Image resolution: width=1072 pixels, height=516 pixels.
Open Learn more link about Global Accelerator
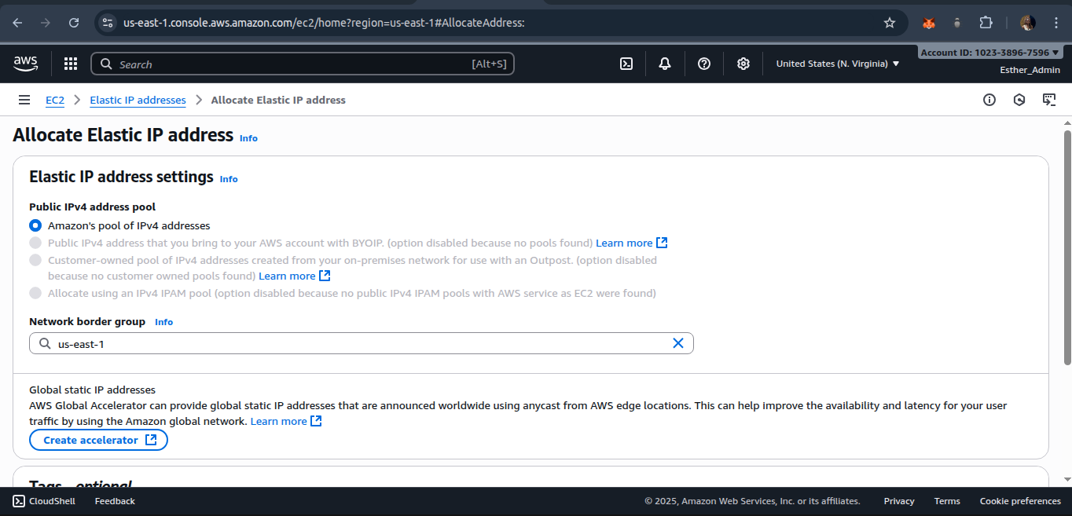click(x=286, y=421)
